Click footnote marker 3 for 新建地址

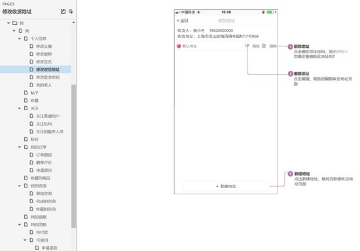coord(290,174)
